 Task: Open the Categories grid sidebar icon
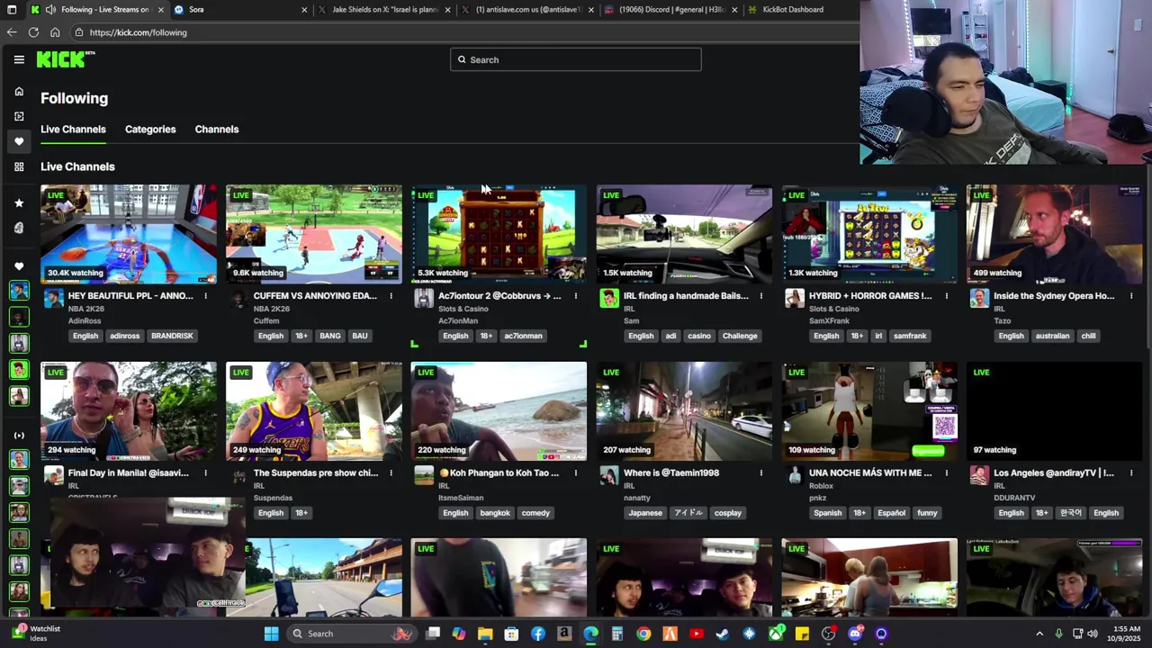tap(19, 166)
